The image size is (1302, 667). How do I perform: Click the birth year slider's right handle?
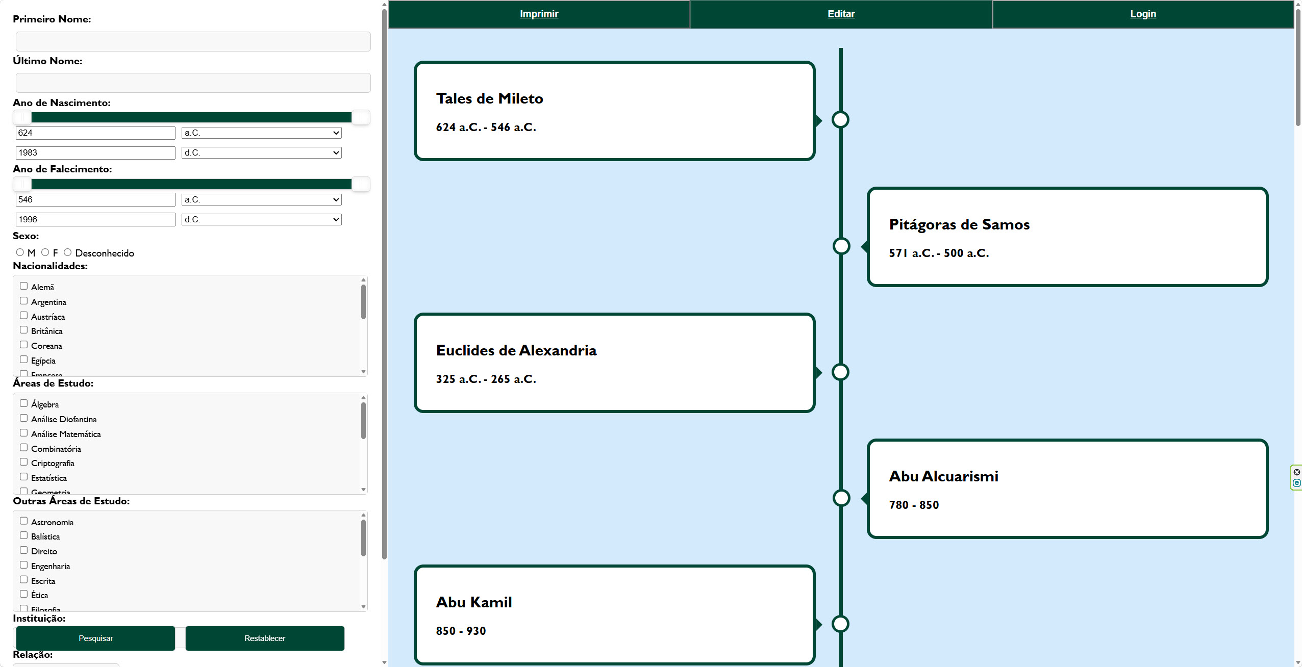361,118
